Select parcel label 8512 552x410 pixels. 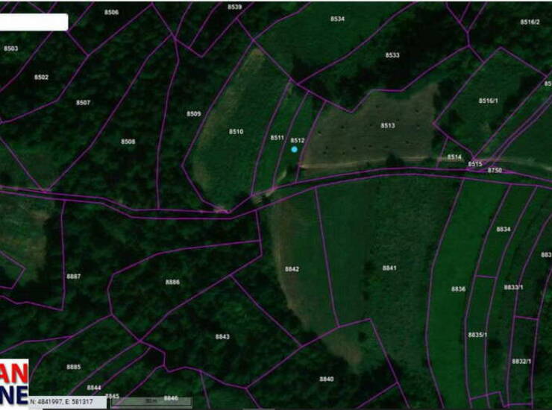point(298,140)
